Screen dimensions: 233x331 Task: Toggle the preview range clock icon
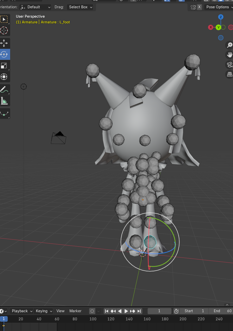coord(176,311)
